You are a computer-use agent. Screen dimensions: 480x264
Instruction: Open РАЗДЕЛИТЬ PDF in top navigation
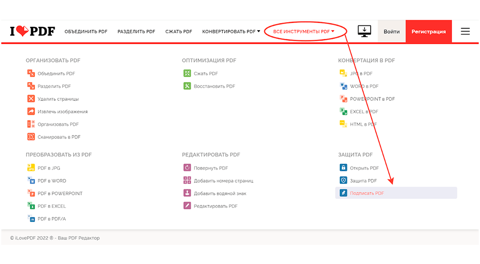[x=136, y=31]
